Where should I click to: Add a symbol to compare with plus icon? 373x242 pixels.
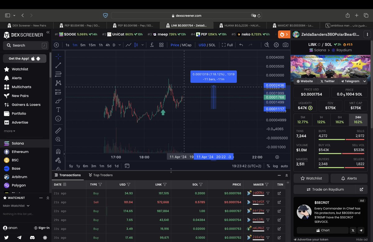[x=56, y=45]
